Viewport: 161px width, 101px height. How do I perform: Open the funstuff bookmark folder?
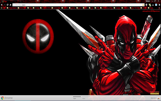click(65, 8)
